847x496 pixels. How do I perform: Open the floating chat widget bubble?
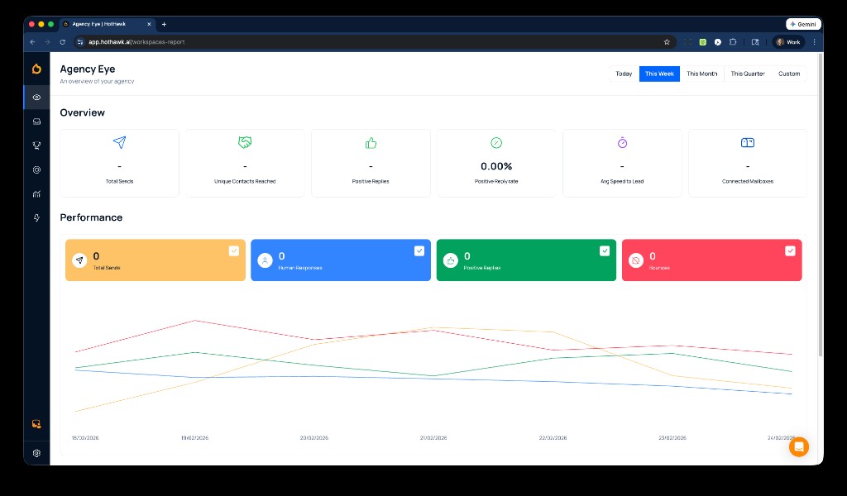798,446
